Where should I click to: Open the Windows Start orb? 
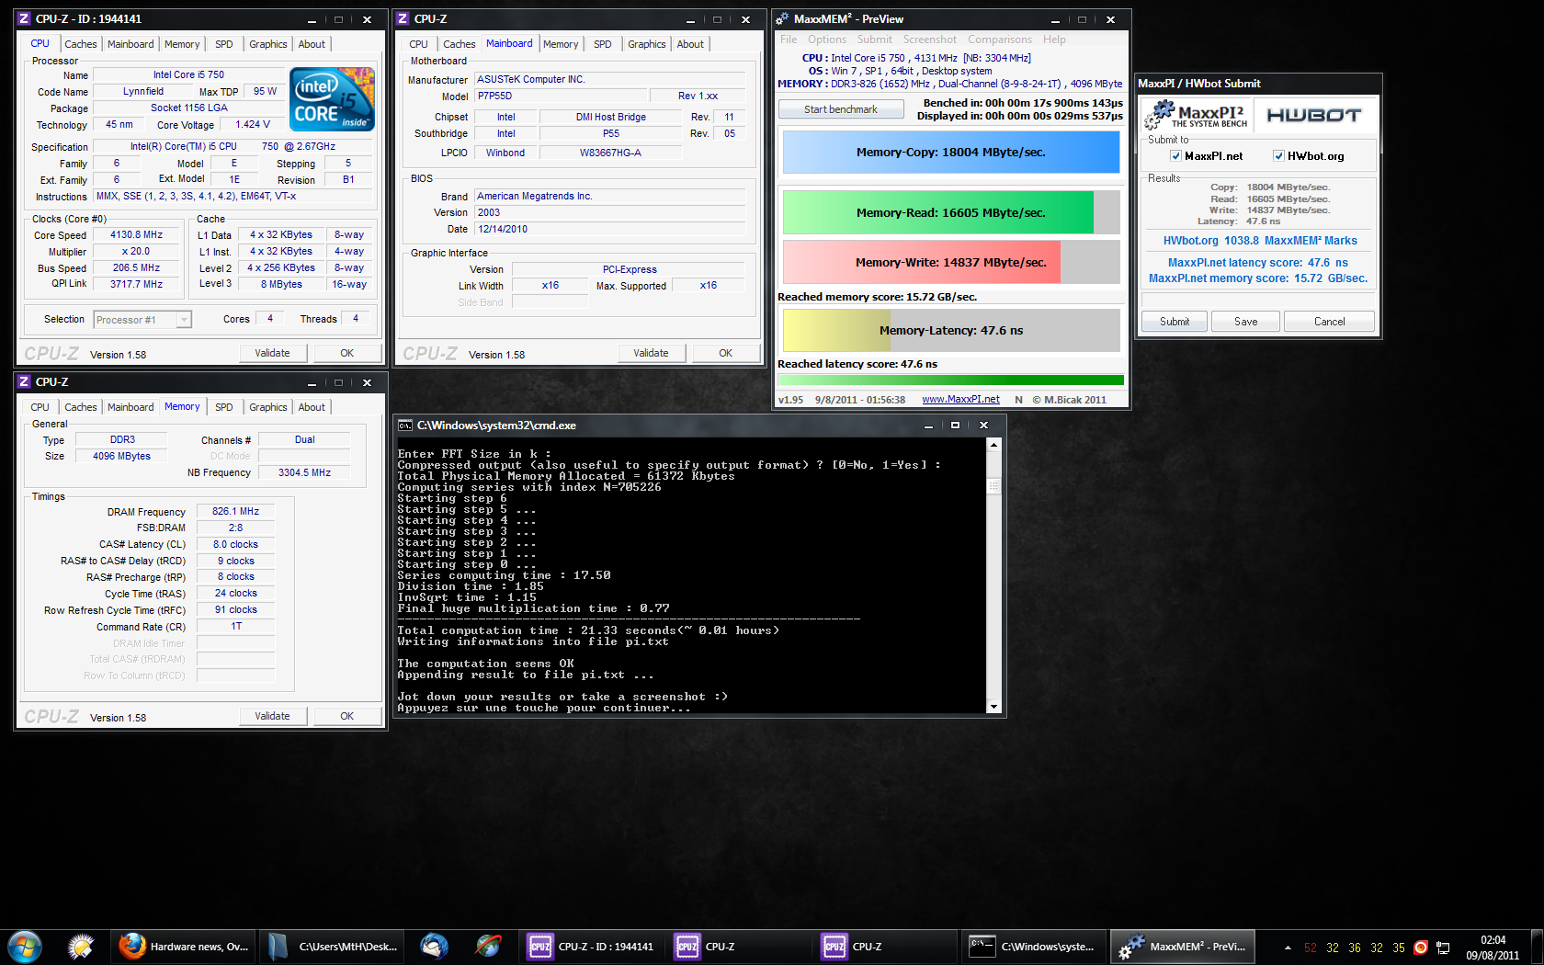[x=24, y=946]
